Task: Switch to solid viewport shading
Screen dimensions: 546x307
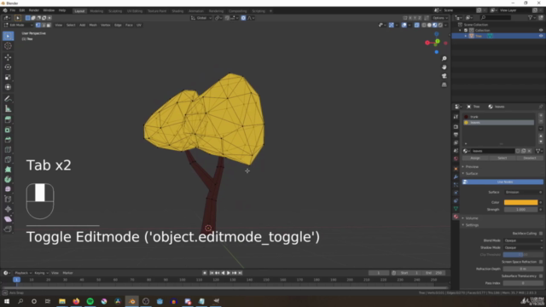Action: pyautogui.click(x=429, y=25)
